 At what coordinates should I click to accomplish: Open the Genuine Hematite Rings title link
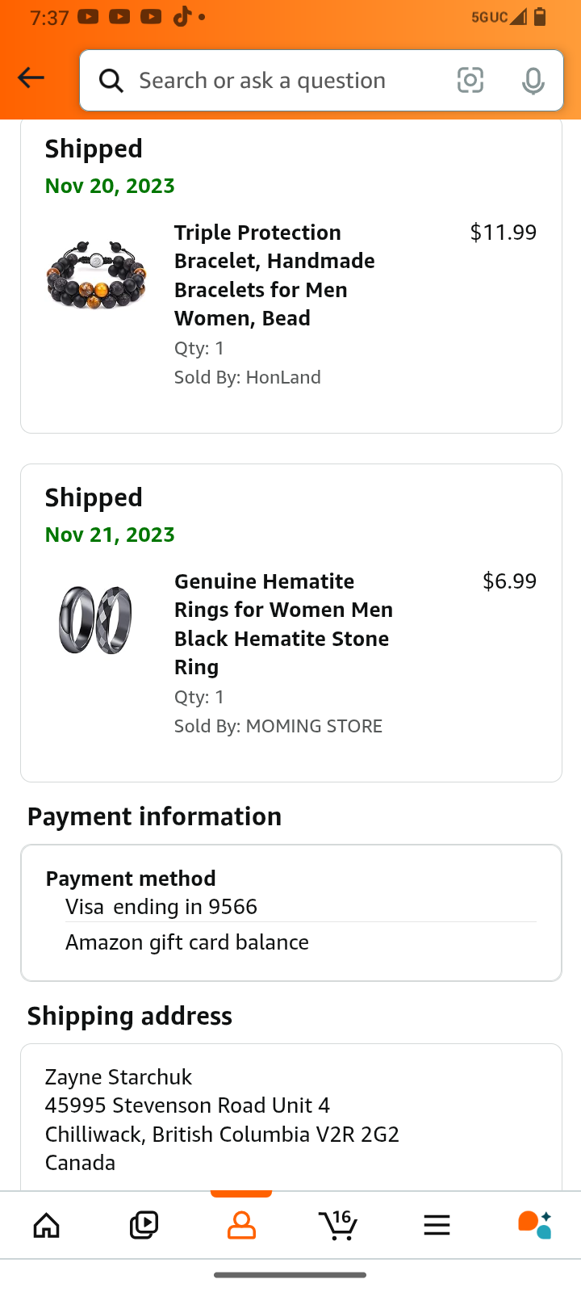(283, 624)
